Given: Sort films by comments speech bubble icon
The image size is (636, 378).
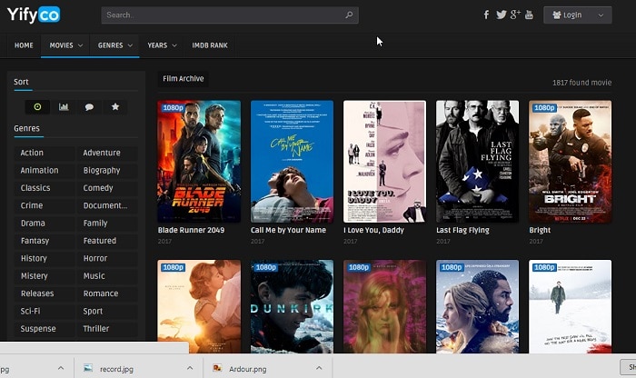Looking at the screenshot, I should pyautogui.click(x=89, y=106).
